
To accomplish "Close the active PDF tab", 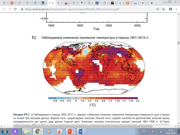I will pyautogui.click(x=53, y=3).
